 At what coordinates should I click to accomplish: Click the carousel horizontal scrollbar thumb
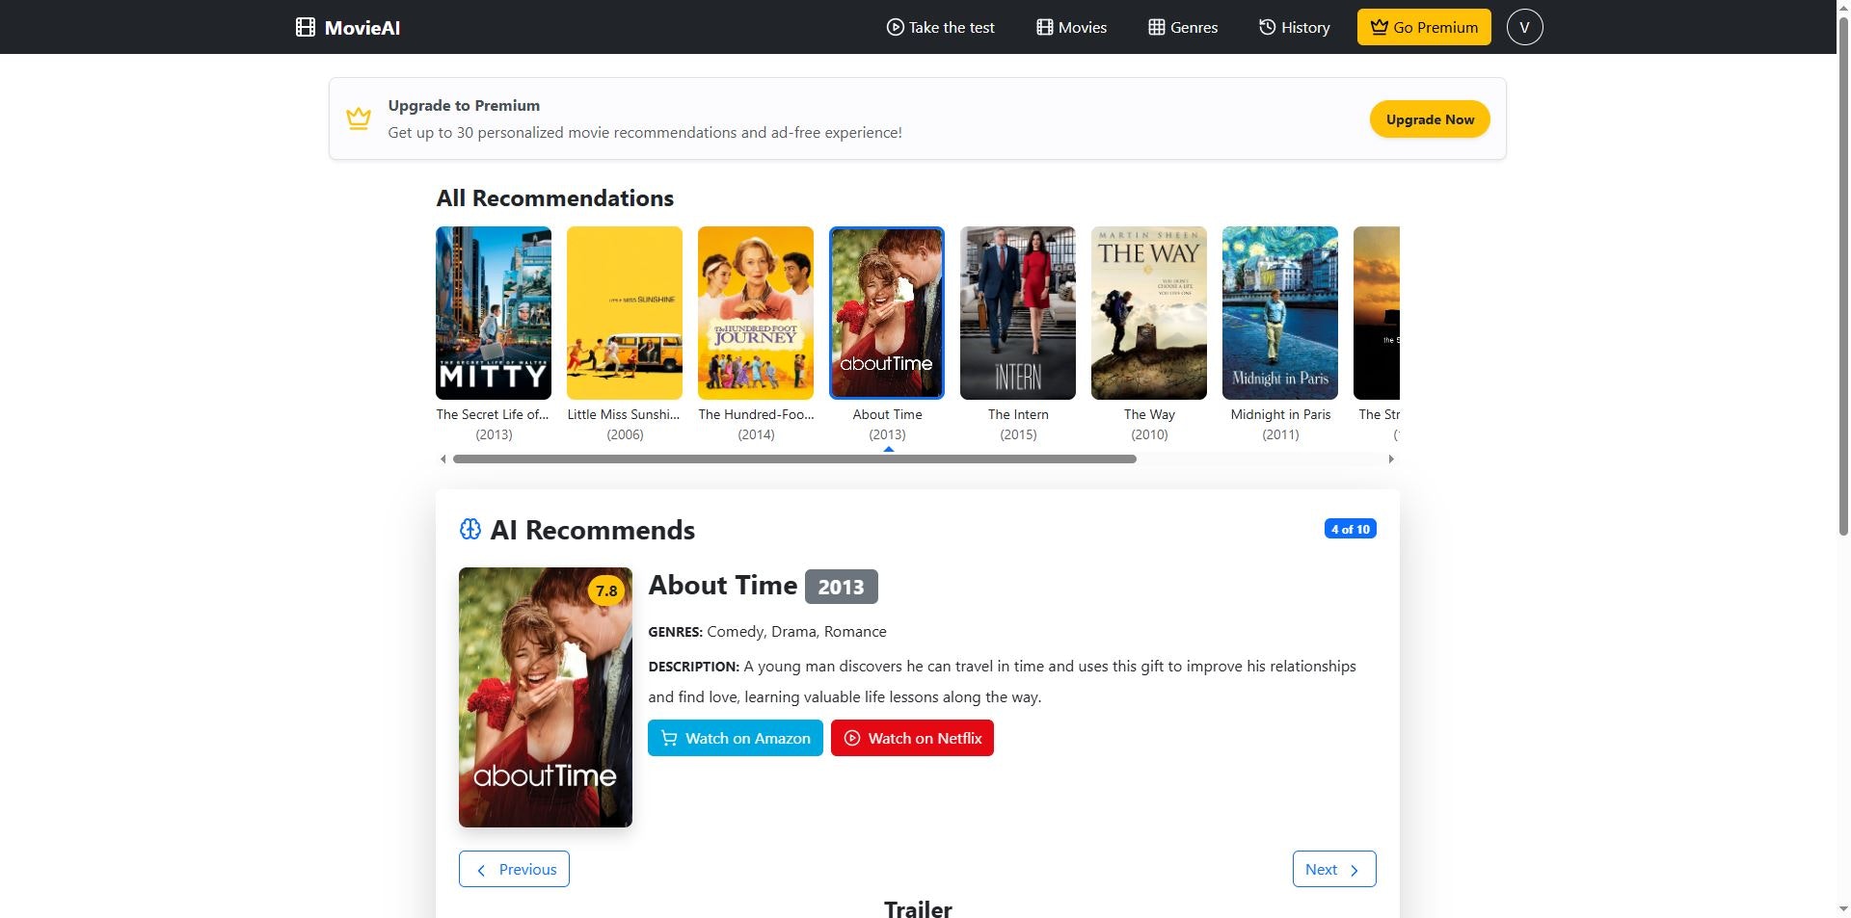[794, 459]
